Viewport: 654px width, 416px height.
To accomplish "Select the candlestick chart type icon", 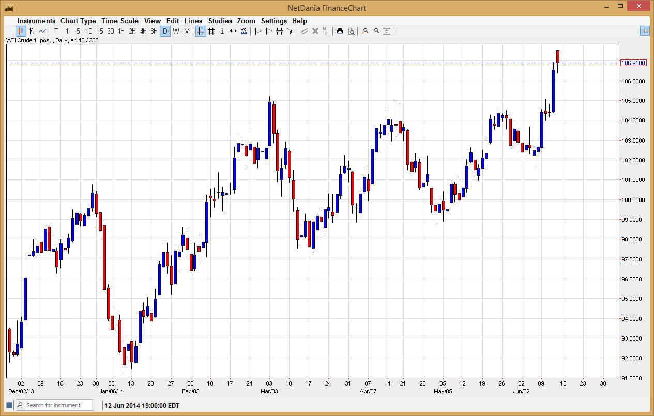I will 21,31.
